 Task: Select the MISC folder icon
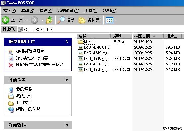pyautogui.click(x=81, y=42)
